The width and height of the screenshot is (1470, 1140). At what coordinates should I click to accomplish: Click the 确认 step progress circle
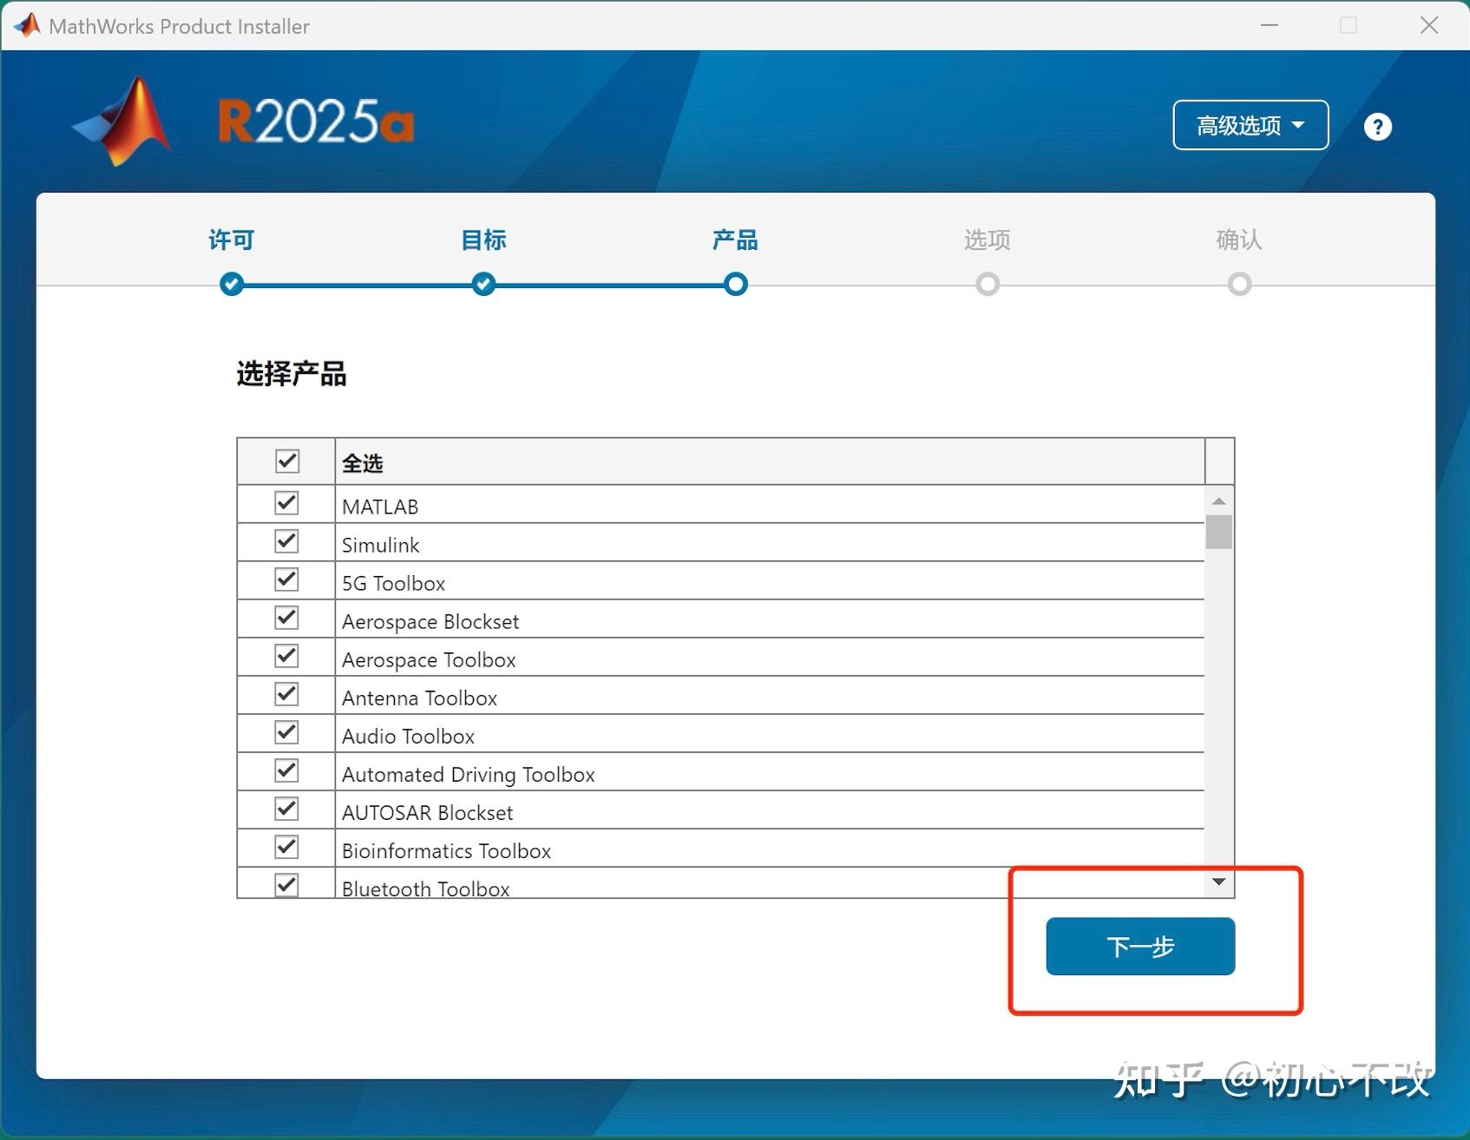[x=1238, y=284]
